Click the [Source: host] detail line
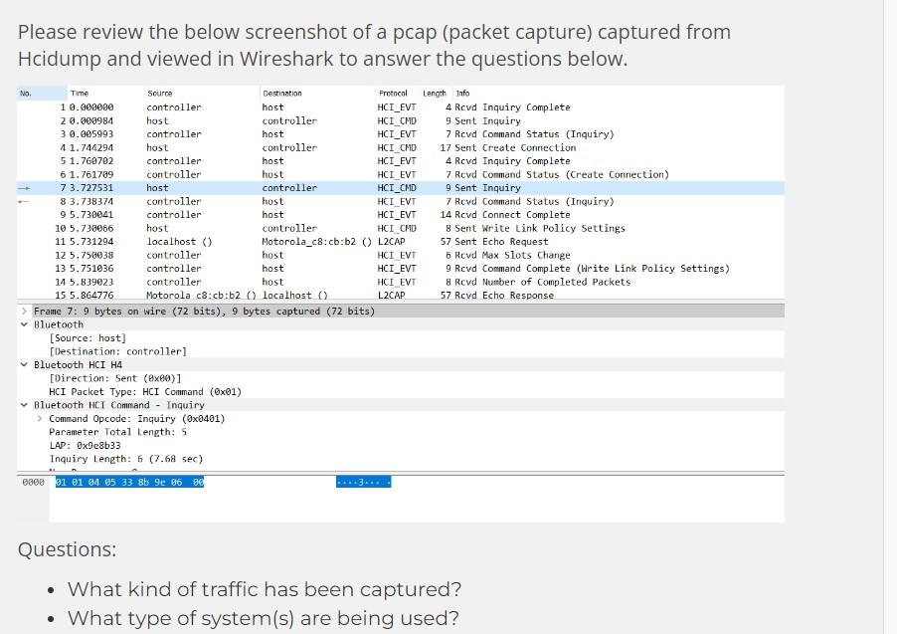Image resolution: width=897 pixels, height=634 pixels. pos(88,338)
